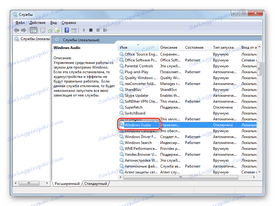Sort by the Состояние column header
Image resolution: width=275 pixels, height=206 pixels.
[197, 47]
